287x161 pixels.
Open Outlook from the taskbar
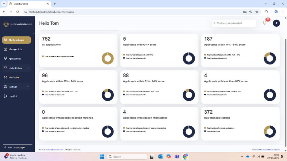pyautogui.click(x=160, y=157)
